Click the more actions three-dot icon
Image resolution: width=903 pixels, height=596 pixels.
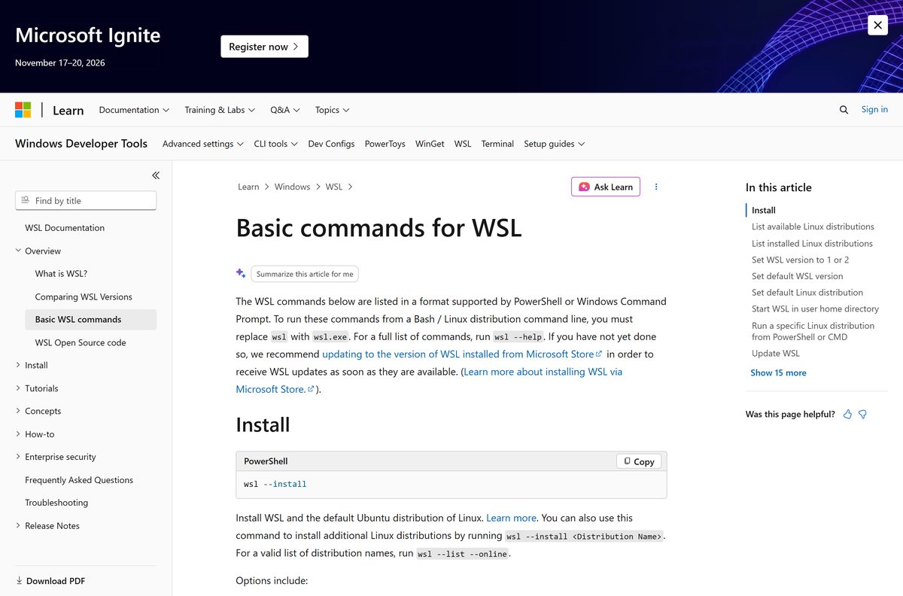(x=656, y=187)
